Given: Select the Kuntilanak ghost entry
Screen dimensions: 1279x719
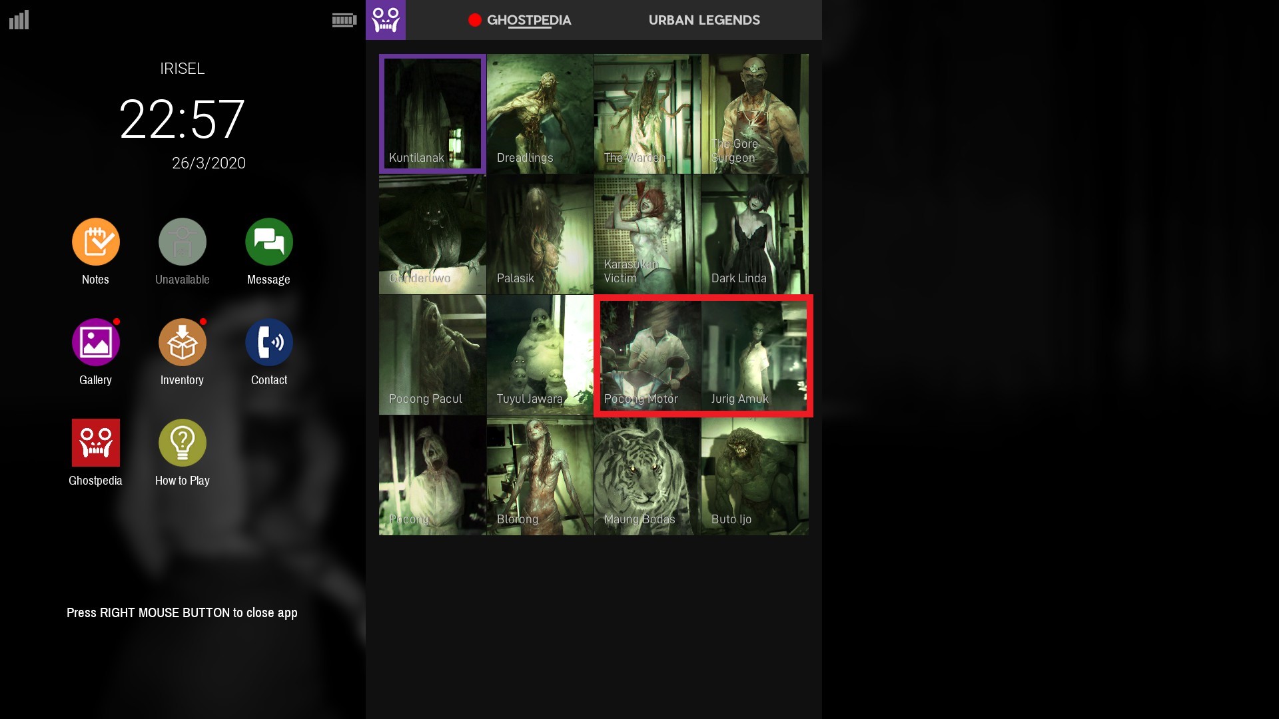Looking at the screenshot, I should pos(432,114).
